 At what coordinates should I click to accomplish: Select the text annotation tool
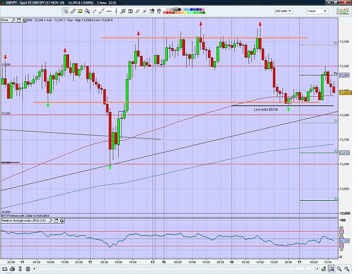[130, 11]
